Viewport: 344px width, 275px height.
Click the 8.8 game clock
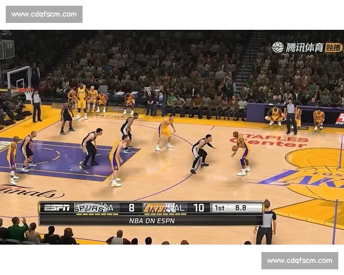[x=241, y=207]
